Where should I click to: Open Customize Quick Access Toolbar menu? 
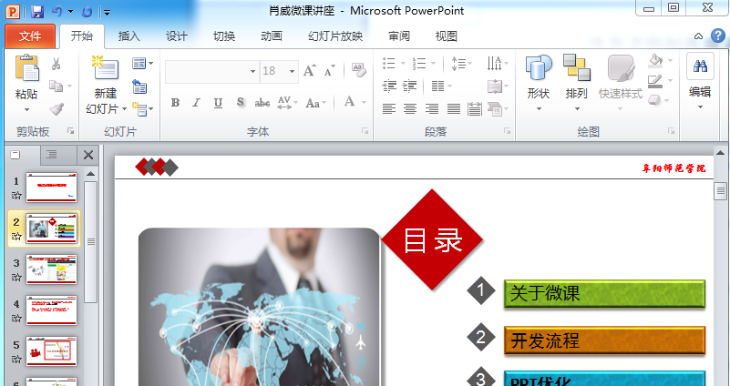click(107, 12)
